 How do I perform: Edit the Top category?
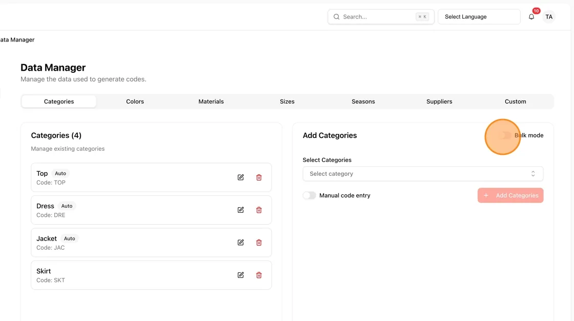240,177
